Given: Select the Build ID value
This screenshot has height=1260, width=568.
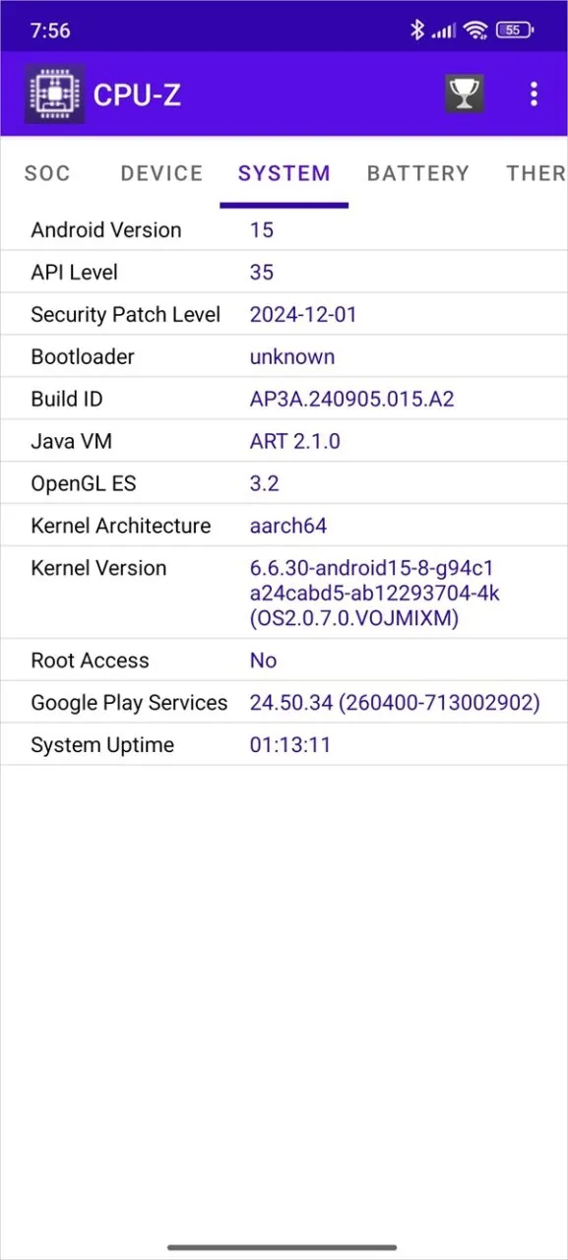Looking at the screenshot, I should coord(351,399).
